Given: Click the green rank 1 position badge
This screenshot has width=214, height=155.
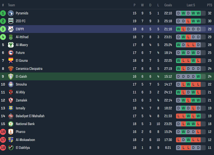Looking at the screenshot, I should pos(3,13).
